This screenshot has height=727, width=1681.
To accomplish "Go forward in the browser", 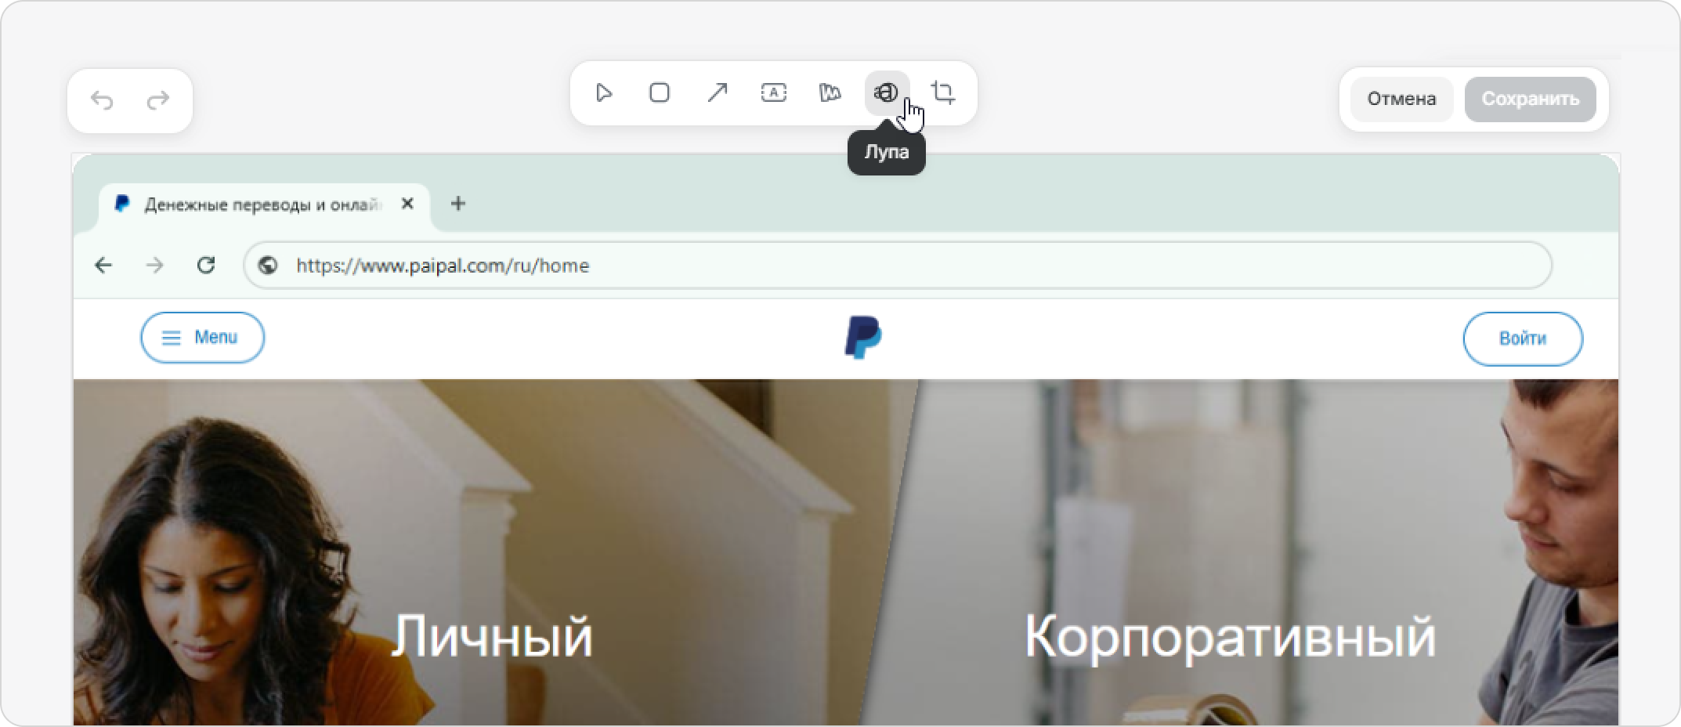I will [155, 266].
